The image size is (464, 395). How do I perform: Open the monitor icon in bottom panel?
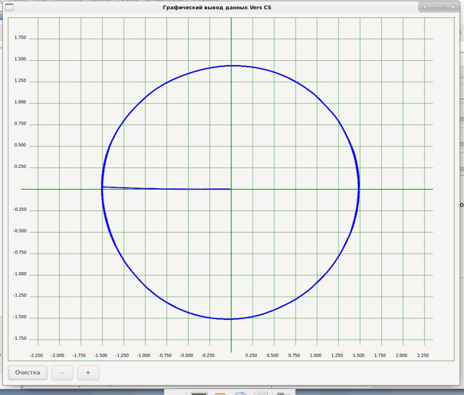pyautogui.click(x=199, y=393)
